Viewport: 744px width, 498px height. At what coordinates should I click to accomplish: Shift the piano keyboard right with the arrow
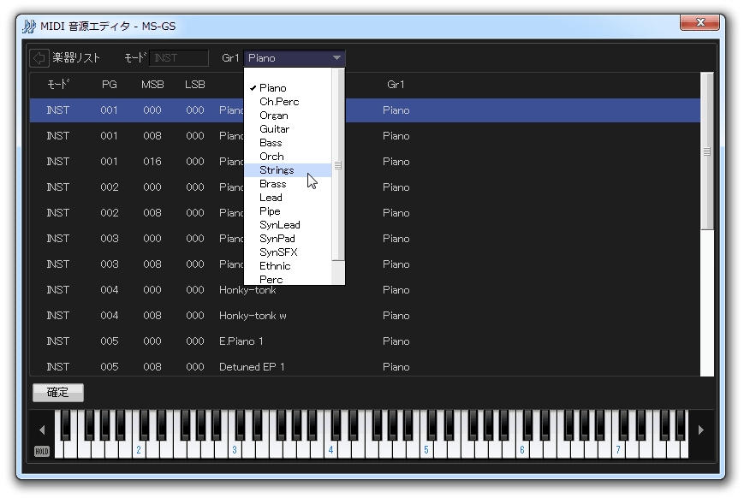pyautogui.click(x=701, y=430)
